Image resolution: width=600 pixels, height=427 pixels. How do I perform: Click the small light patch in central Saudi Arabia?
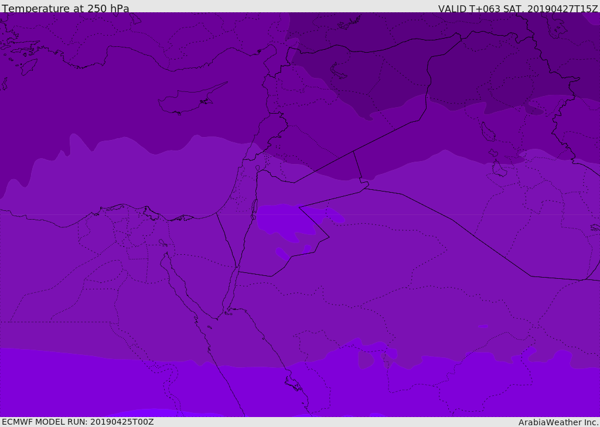(x=483, y=326)
